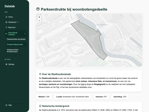The width and height of the screenshot is (149, 112).
Task: Click book icon beside Historische Achtergrond
Action: coord(40,106)
